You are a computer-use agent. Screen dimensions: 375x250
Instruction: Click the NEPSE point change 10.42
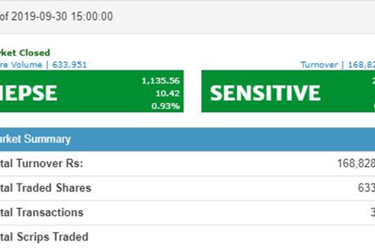(x=168, y=93)
